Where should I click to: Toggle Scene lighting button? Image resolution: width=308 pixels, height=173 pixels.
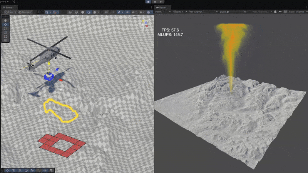(82, 12)
